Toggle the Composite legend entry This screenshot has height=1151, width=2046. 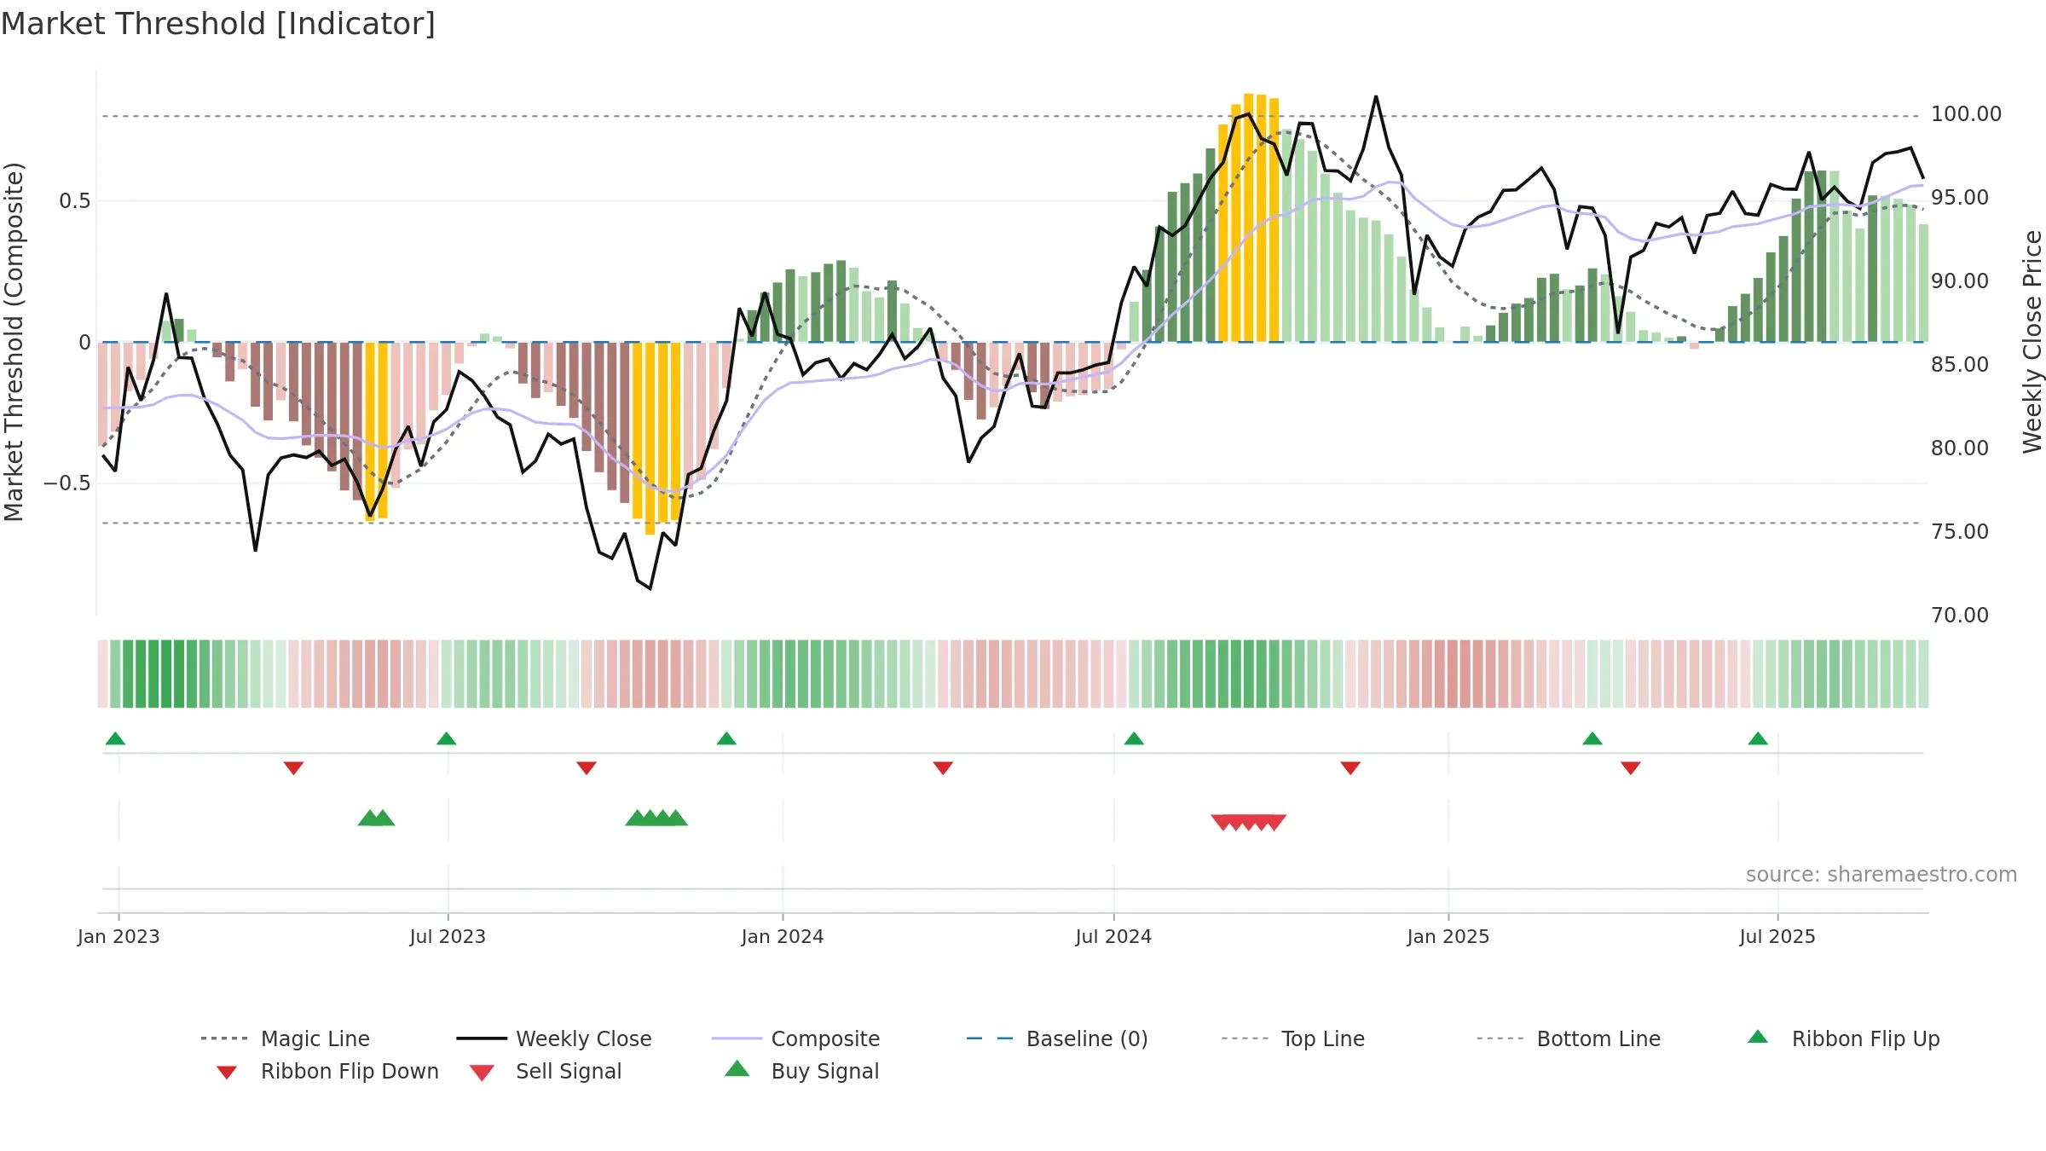795,1038
